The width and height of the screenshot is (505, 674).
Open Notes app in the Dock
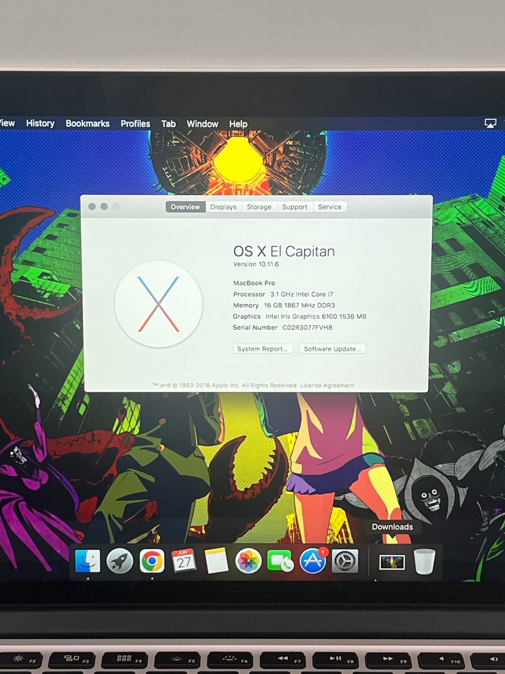[216, 561]
